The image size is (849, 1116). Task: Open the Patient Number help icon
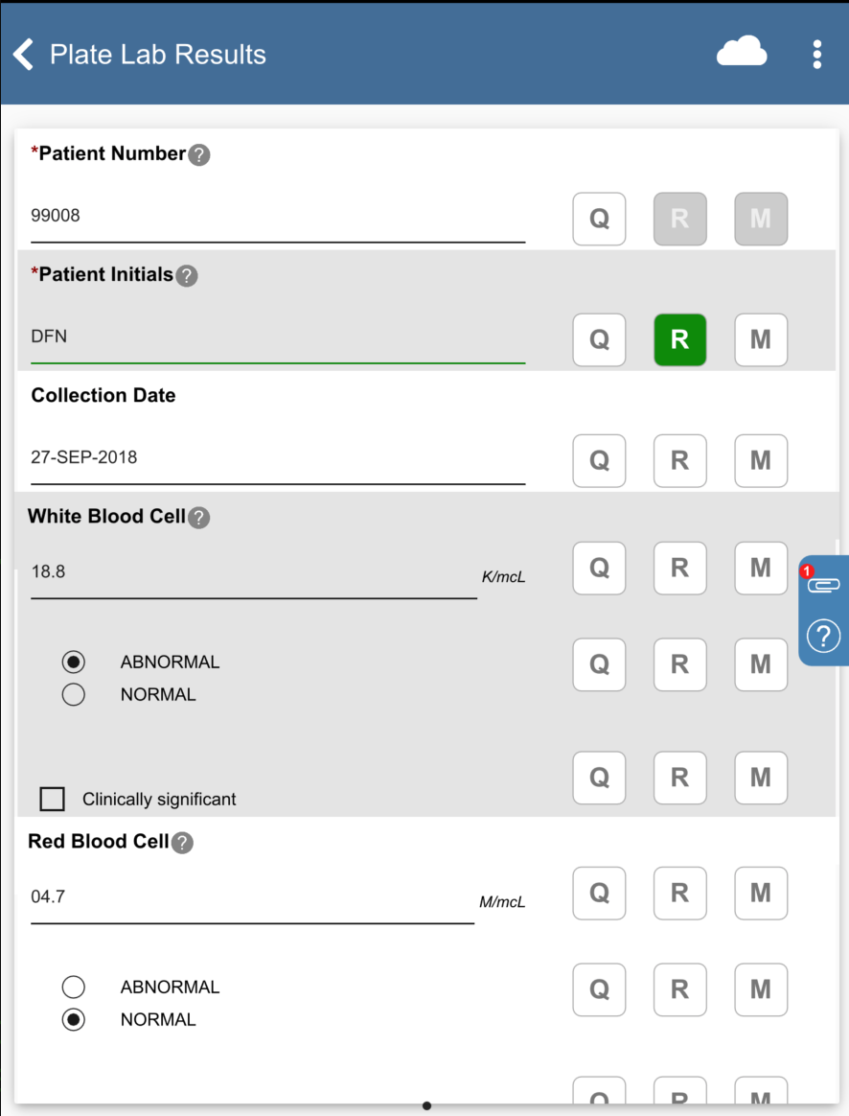[198, 155]
